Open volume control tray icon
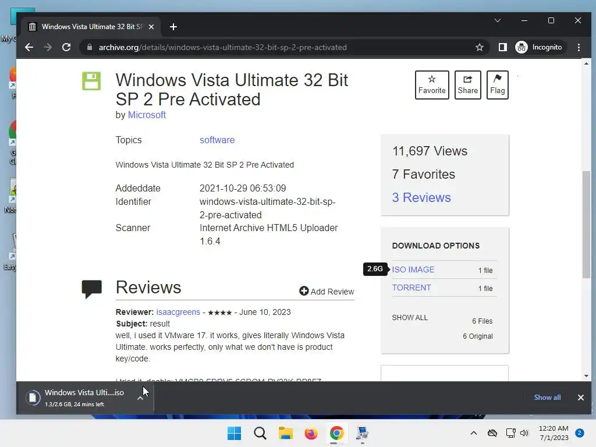Viewport: 596px width, 447px height. (x=524, y=433)
